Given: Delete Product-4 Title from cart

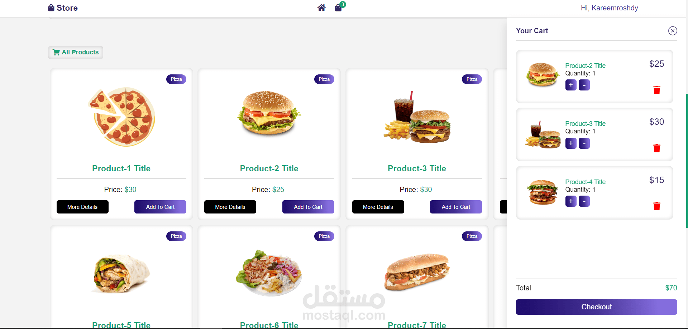Looking at the screenshot, I should pyautogui.click(x=657, y=206).
